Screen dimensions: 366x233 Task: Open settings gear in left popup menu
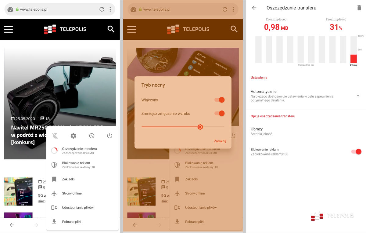pos(73,136)
